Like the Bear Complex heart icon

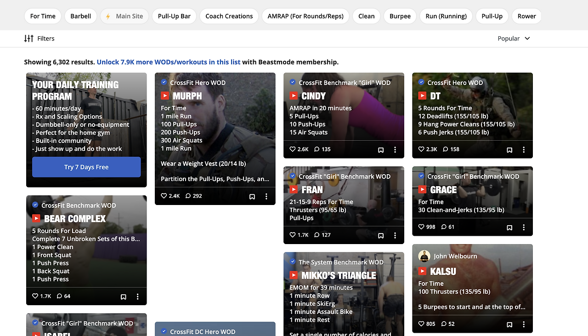35,296
